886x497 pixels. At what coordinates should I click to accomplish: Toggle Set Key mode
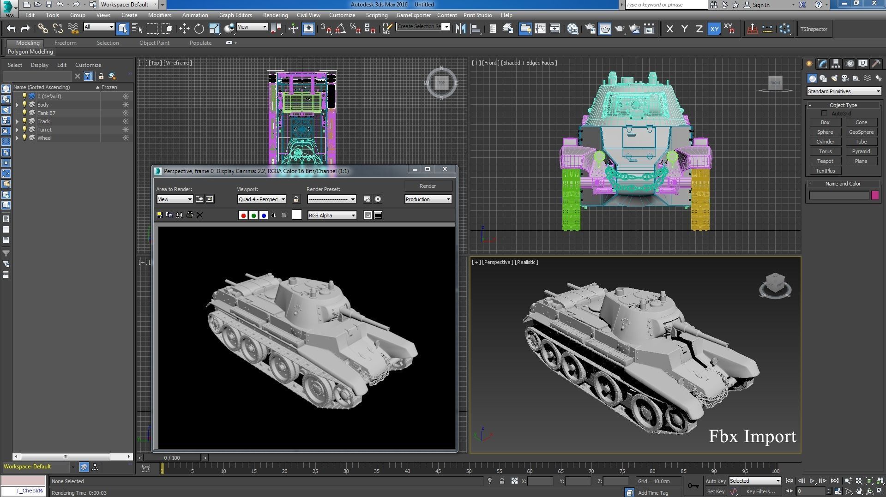point(715,491)
